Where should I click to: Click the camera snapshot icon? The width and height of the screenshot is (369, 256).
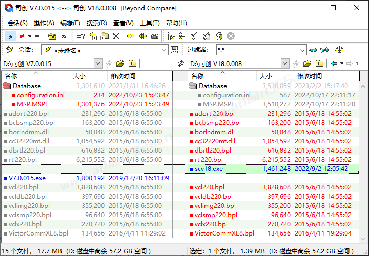(x=155, y=36)
